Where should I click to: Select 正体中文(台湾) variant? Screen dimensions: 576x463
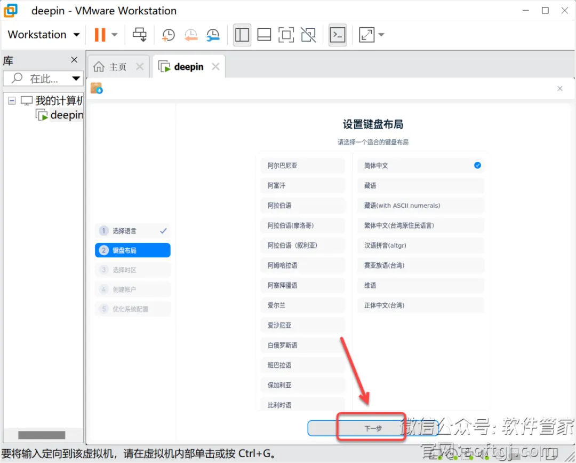(x=421, y=305)
